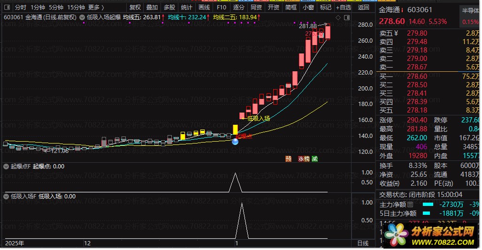
Task: Expand the 起爆点F indicator menu
Action: (6, 167)
